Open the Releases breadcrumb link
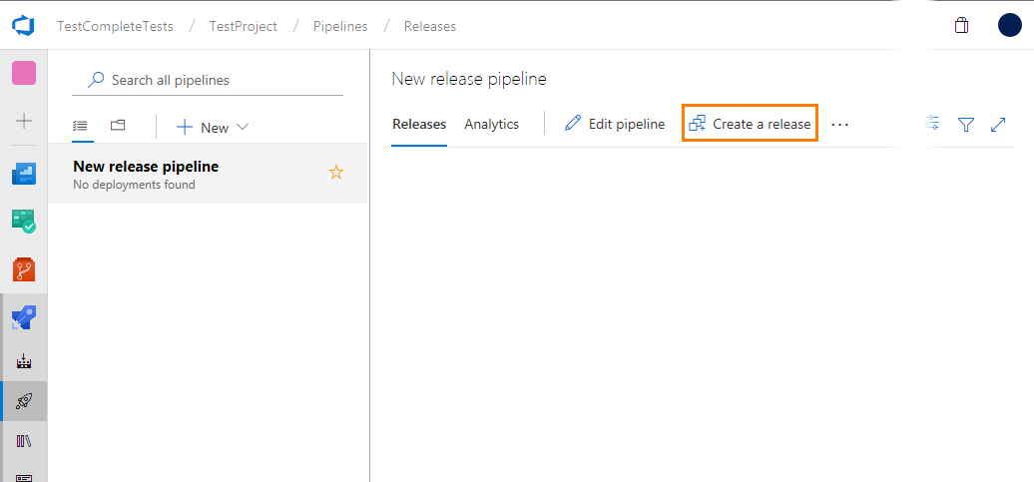The image size is (1034, 482). [430, 26]
